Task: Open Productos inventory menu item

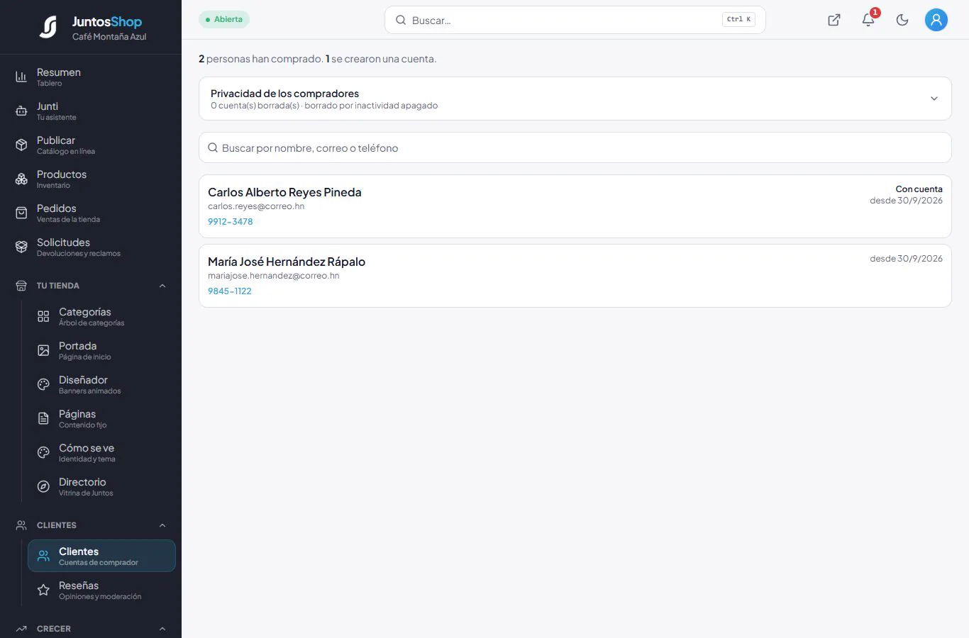Action: point(91,179)
